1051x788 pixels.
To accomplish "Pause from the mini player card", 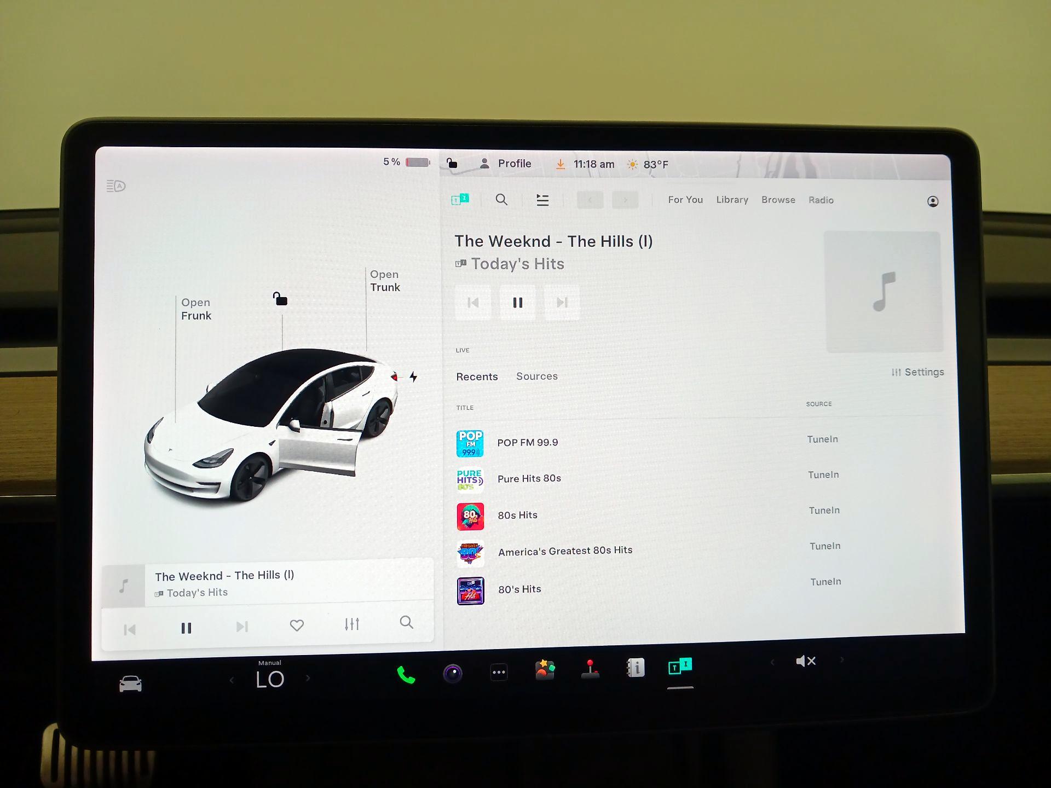I will [x=186, y=628].
